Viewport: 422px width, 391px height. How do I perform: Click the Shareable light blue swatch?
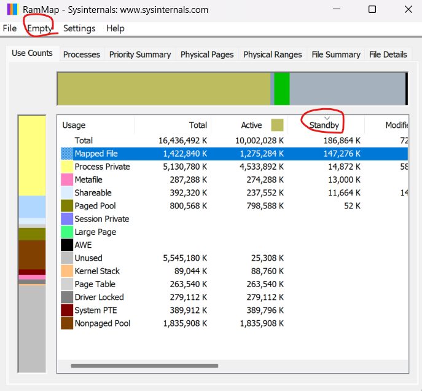(67, 193)
